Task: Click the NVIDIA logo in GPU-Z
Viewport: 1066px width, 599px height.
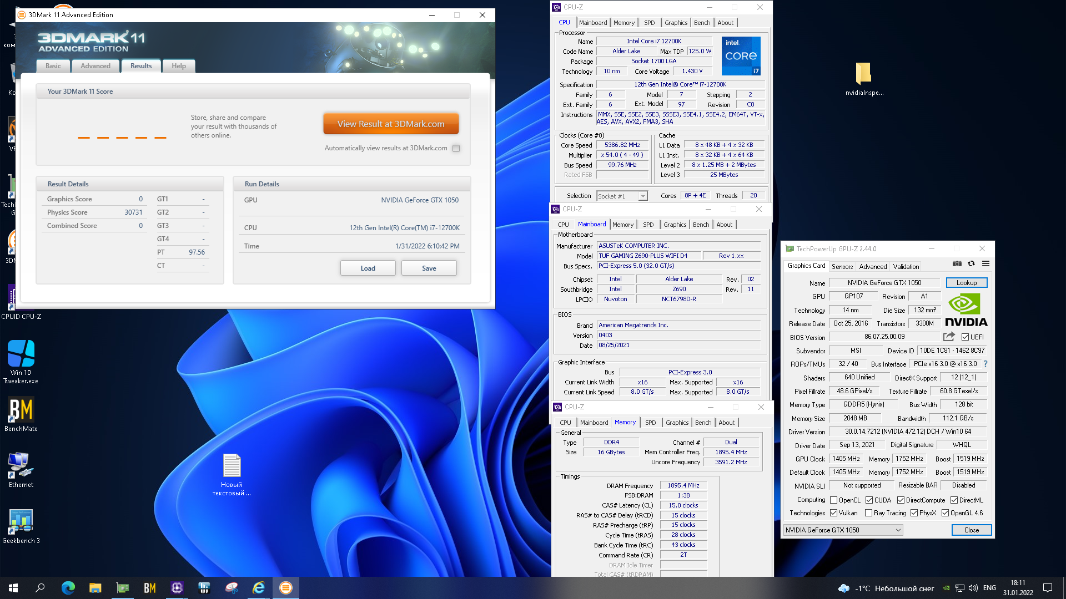Action: click(x=966, y=310)
